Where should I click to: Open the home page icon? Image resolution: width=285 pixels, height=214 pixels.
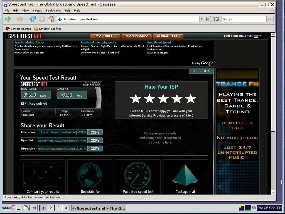click(51, 19)
